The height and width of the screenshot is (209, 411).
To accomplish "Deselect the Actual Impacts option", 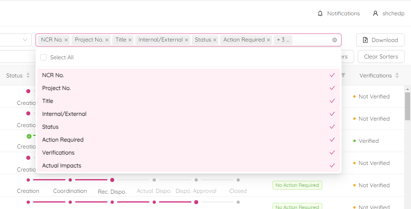I will click(x=188, y=165).
